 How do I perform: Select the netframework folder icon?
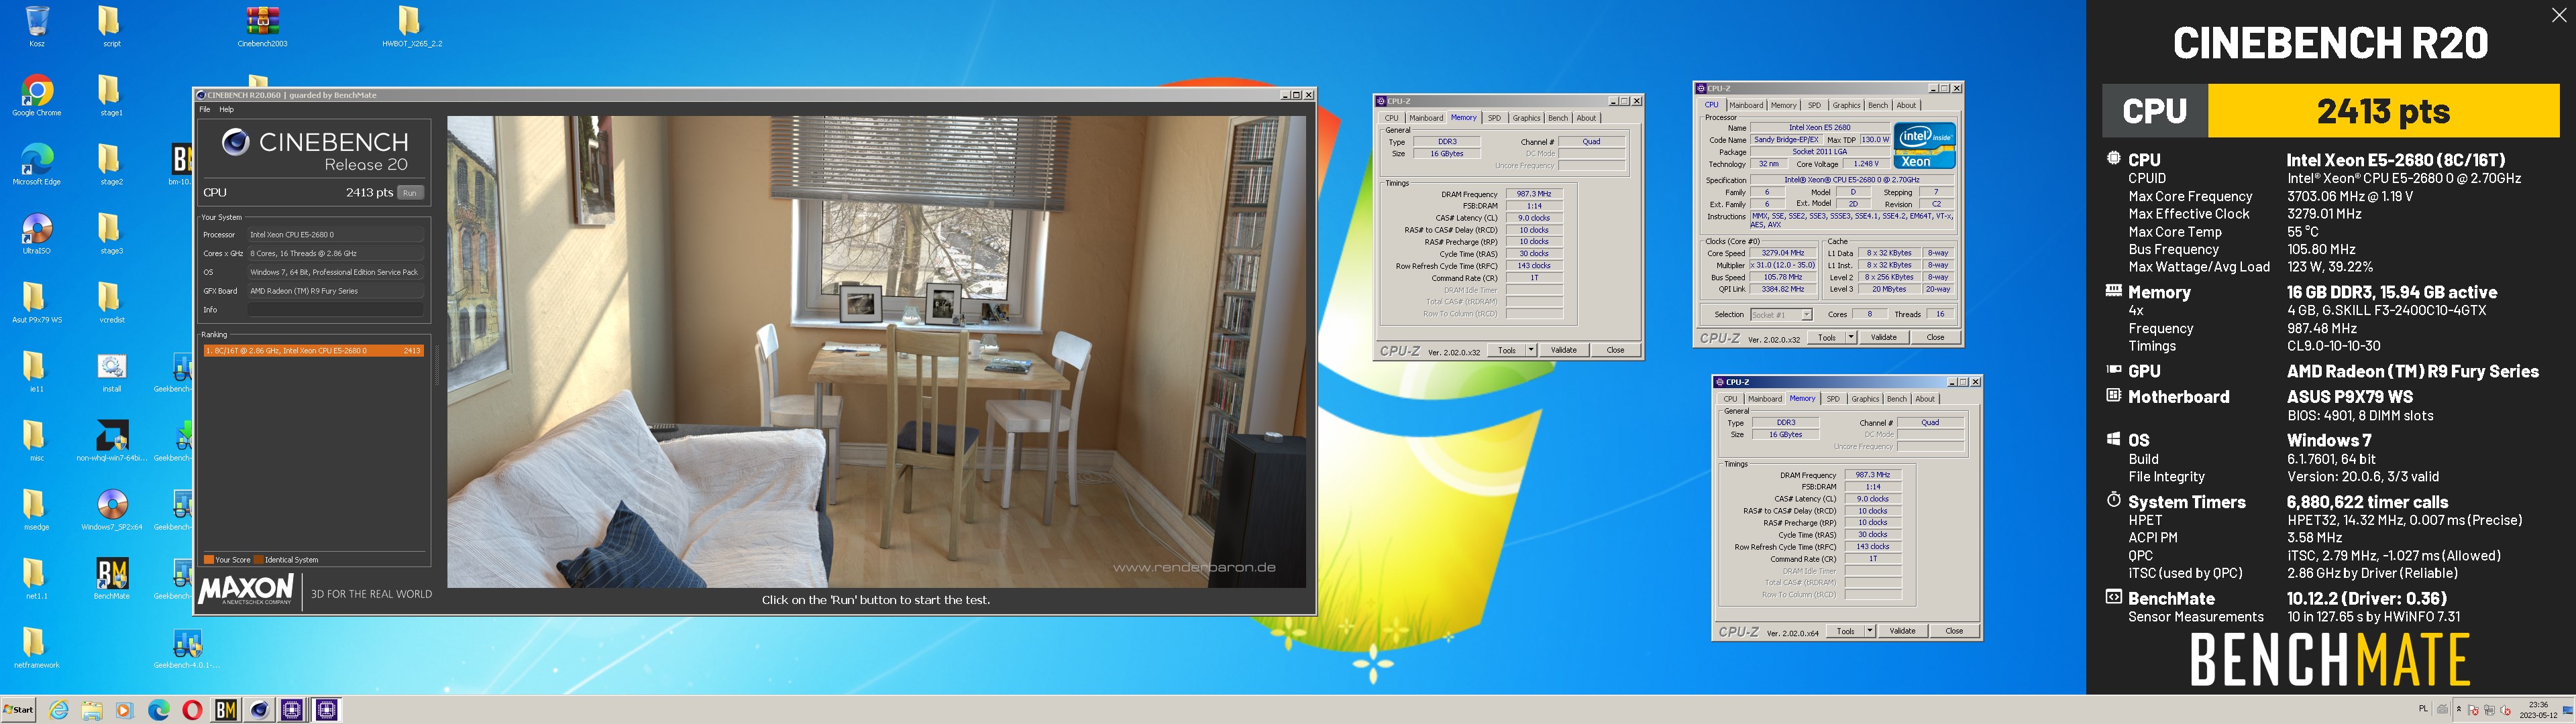coord(37,648)
